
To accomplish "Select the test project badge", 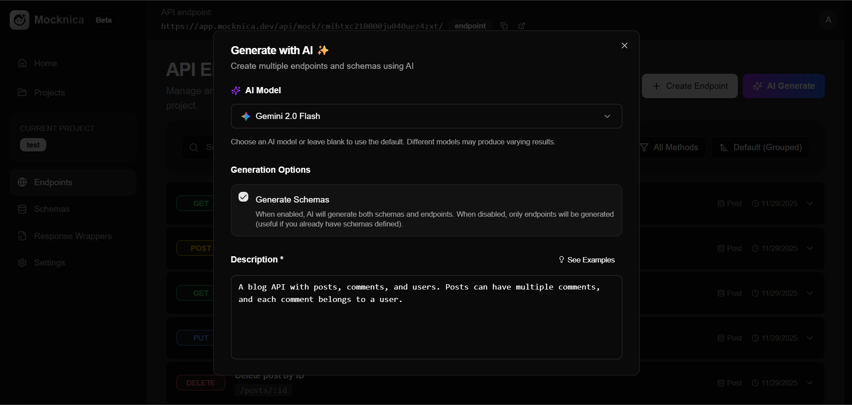I will click(x=33, y=145).
